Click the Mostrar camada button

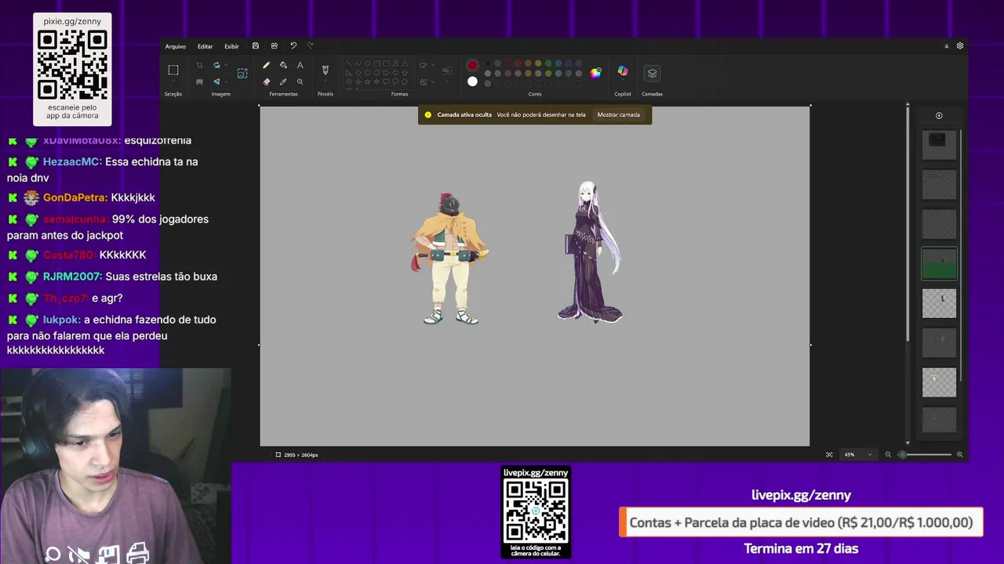coord(619,114)
